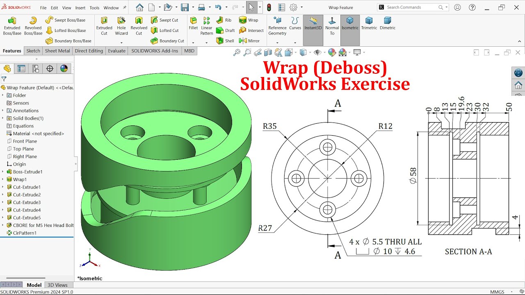Viewport: 525px width, 295px height.
Task: Open the Tools menu
Action: (94, 8)
